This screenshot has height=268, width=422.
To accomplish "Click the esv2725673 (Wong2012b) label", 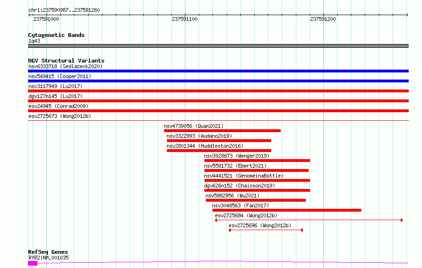I will pos(60,116).
